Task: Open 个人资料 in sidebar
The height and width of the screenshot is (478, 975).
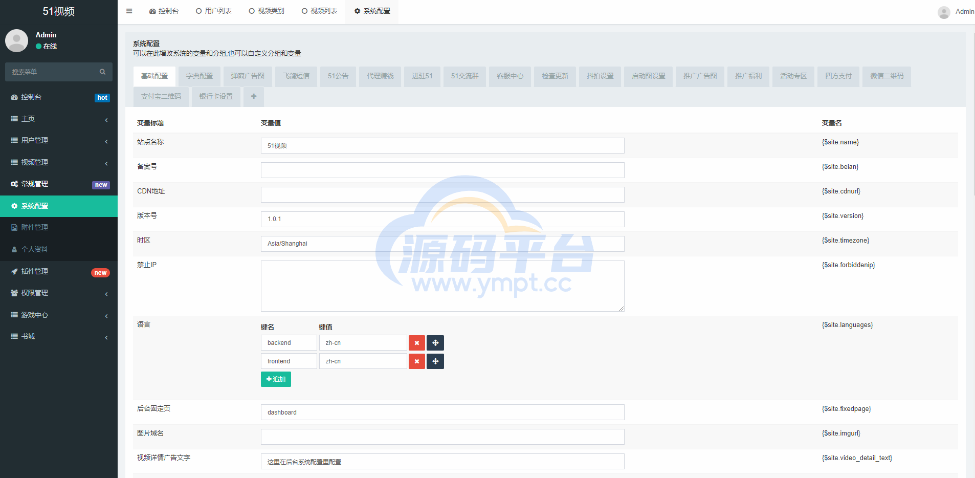Action: click(x=59, y=249)
